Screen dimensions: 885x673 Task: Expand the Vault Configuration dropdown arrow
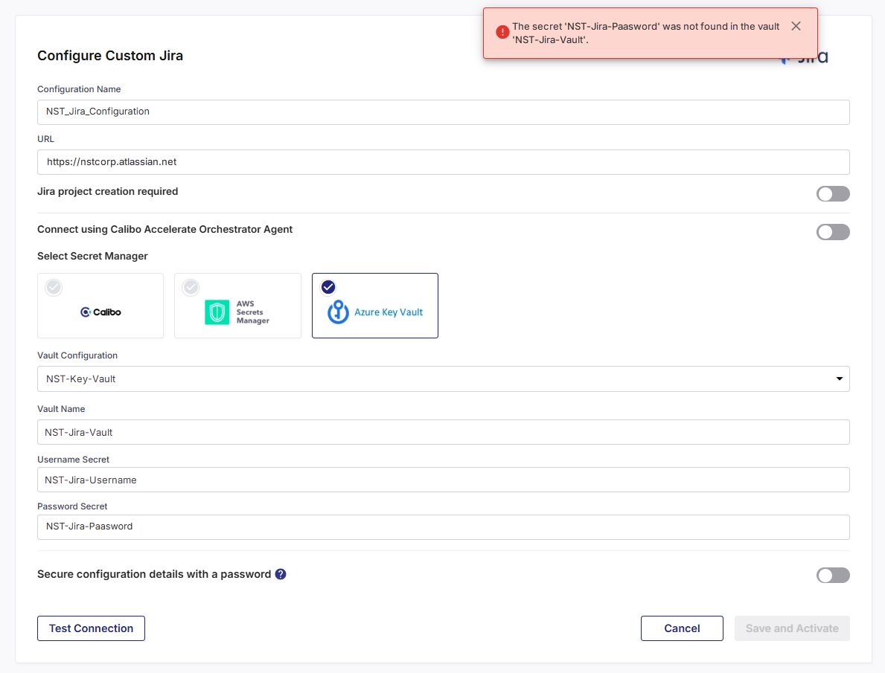(839, 379)
